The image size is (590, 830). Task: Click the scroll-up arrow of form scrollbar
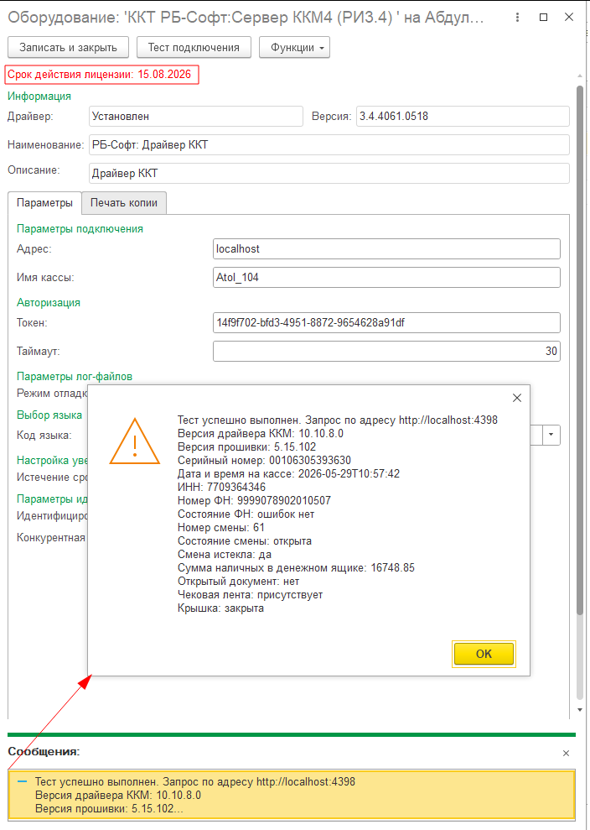coord(580,76)
